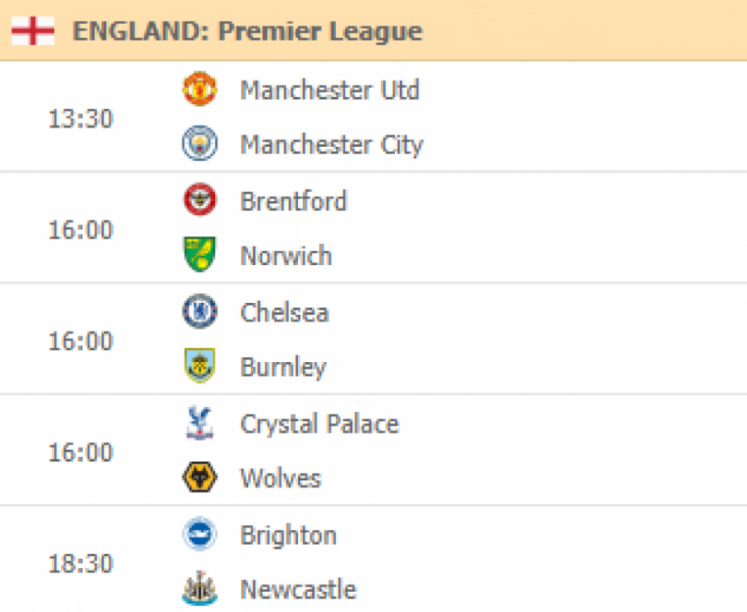This screenshot has height=612, width=747.
Task: Open the ENGLAND: Premier League header
Action: pos(247,32)
